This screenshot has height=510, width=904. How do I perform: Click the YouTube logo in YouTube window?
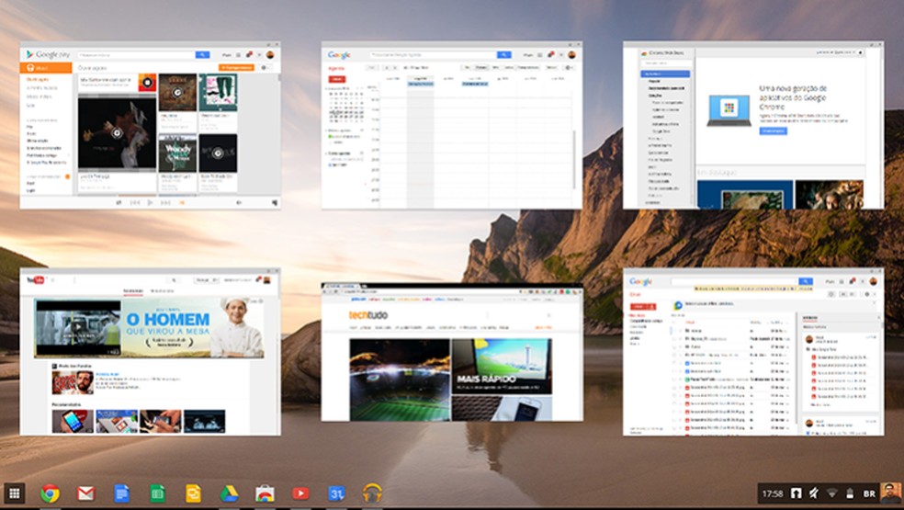click(x=36, y=279)
